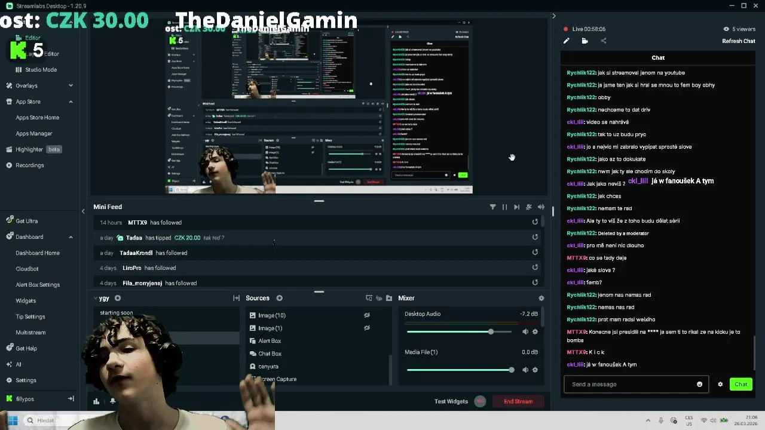Select the Image (10) source
Viewport: 765px width, 430px height.
[271, 315]
